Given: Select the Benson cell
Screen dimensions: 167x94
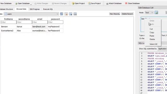Looking at the screenshot, I should pyautogui.click(x=8, y=27).
